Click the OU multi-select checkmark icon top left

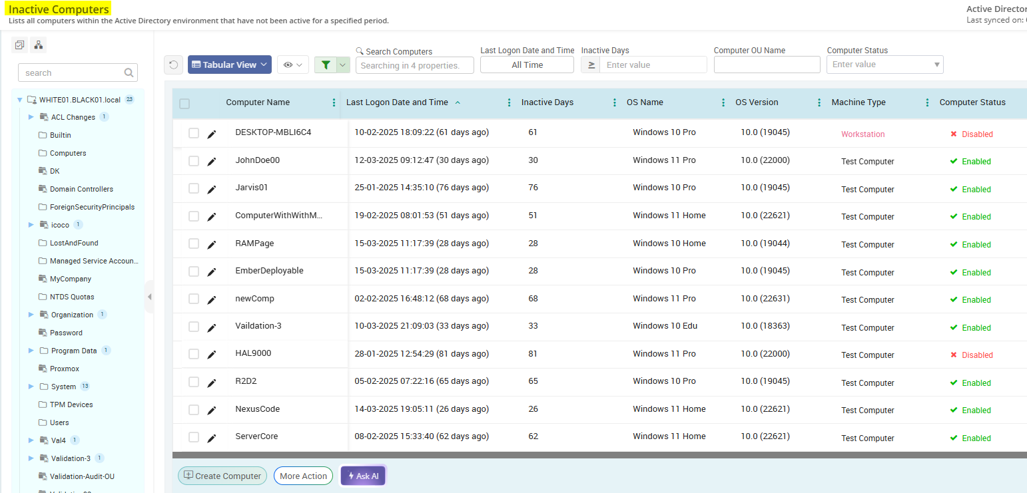[19, 45]
